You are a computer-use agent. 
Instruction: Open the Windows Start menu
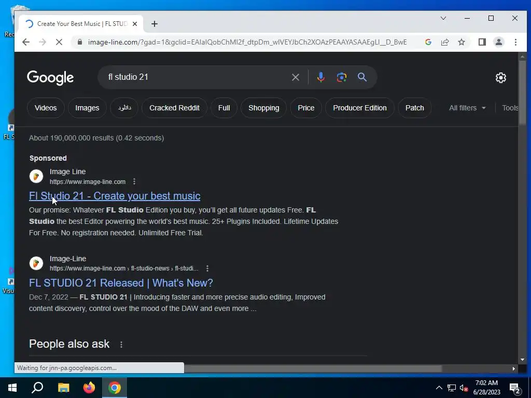tap(12, 388)
